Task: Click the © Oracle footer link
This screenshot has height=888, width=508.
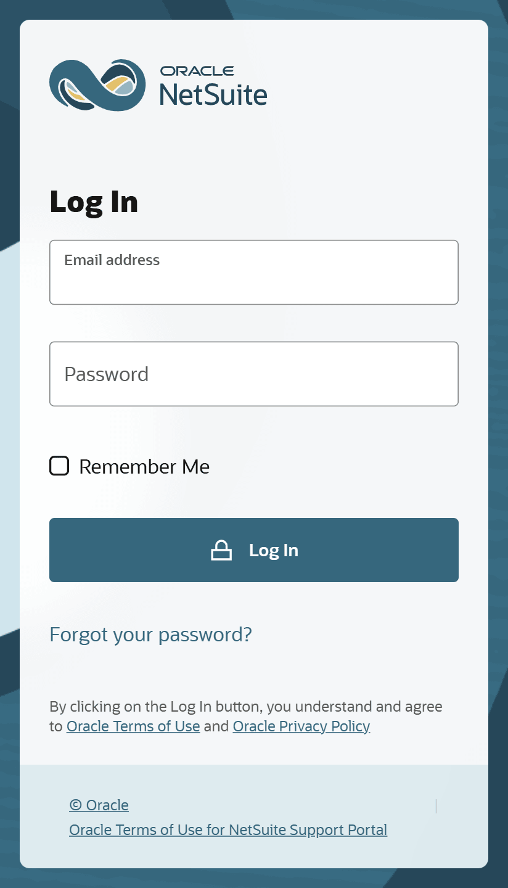Action: click(99, 805)
